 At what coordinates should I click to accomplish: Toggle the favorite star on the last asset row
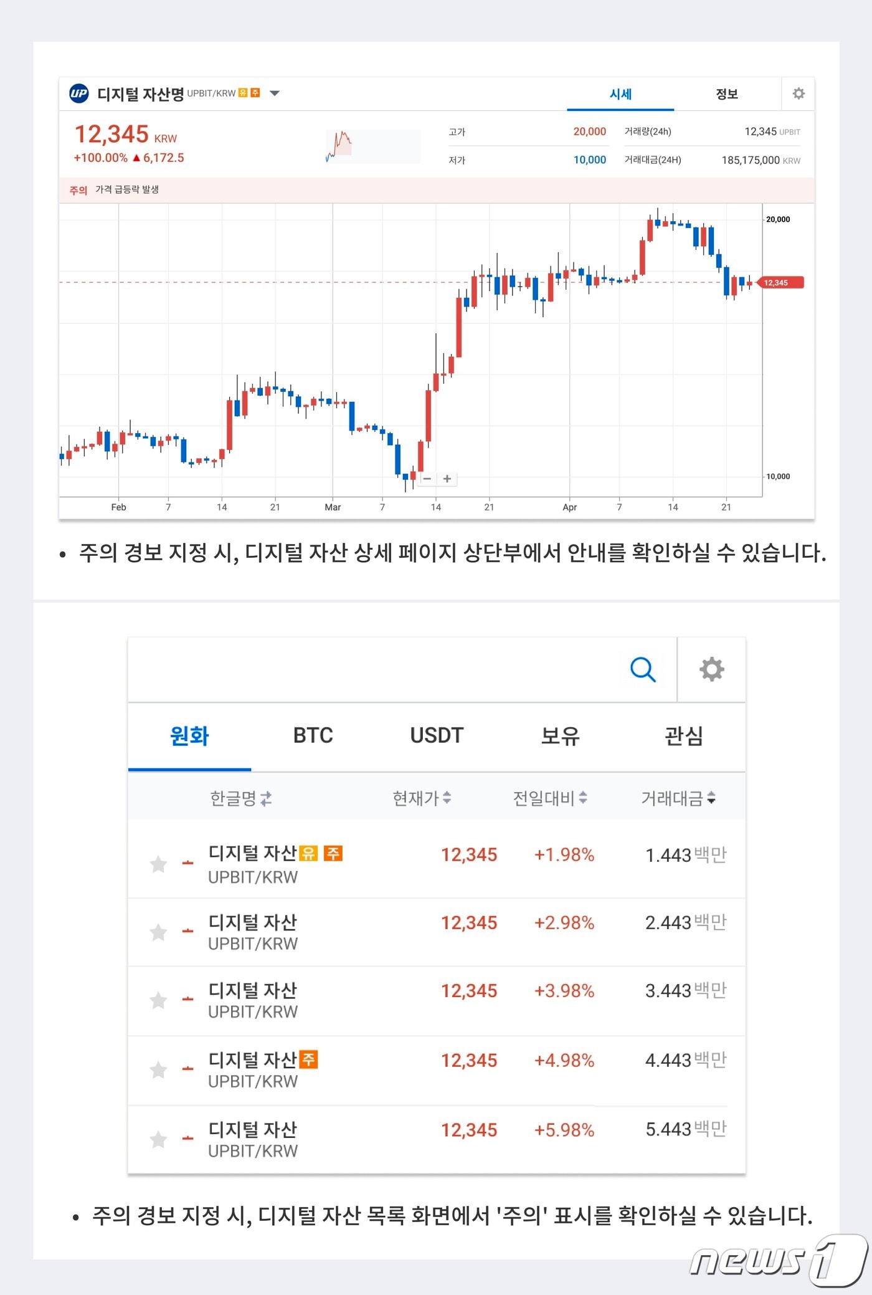point(158,1139)
